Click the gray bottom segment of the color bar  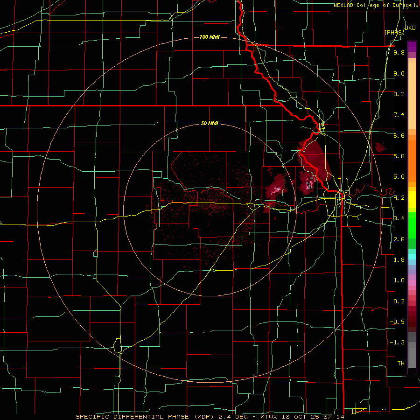[x=412, y=355]
